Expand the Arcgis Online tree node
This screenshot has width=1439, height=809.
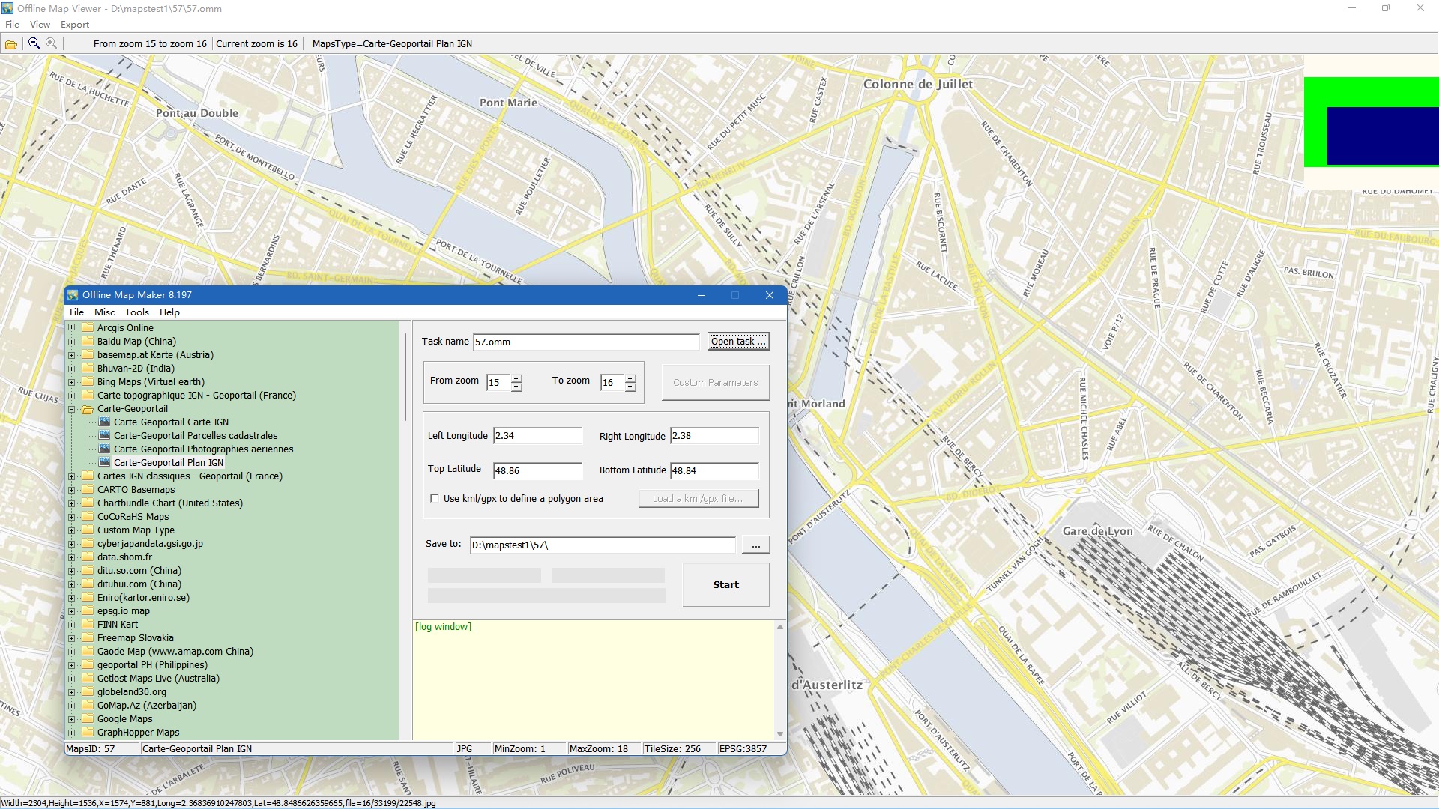pyautogui.click(x=72, y=327)
